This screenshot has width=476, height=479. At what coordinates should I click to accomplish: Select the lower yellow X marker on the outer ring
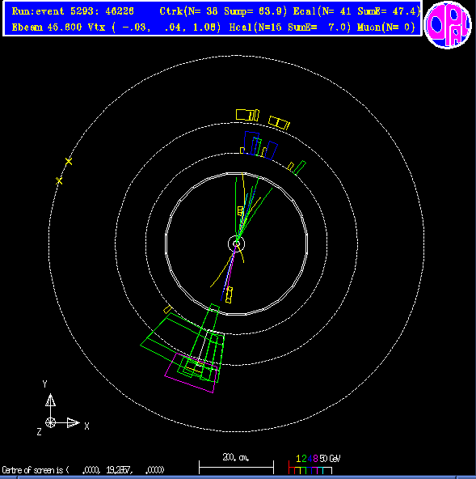[59, 180]
